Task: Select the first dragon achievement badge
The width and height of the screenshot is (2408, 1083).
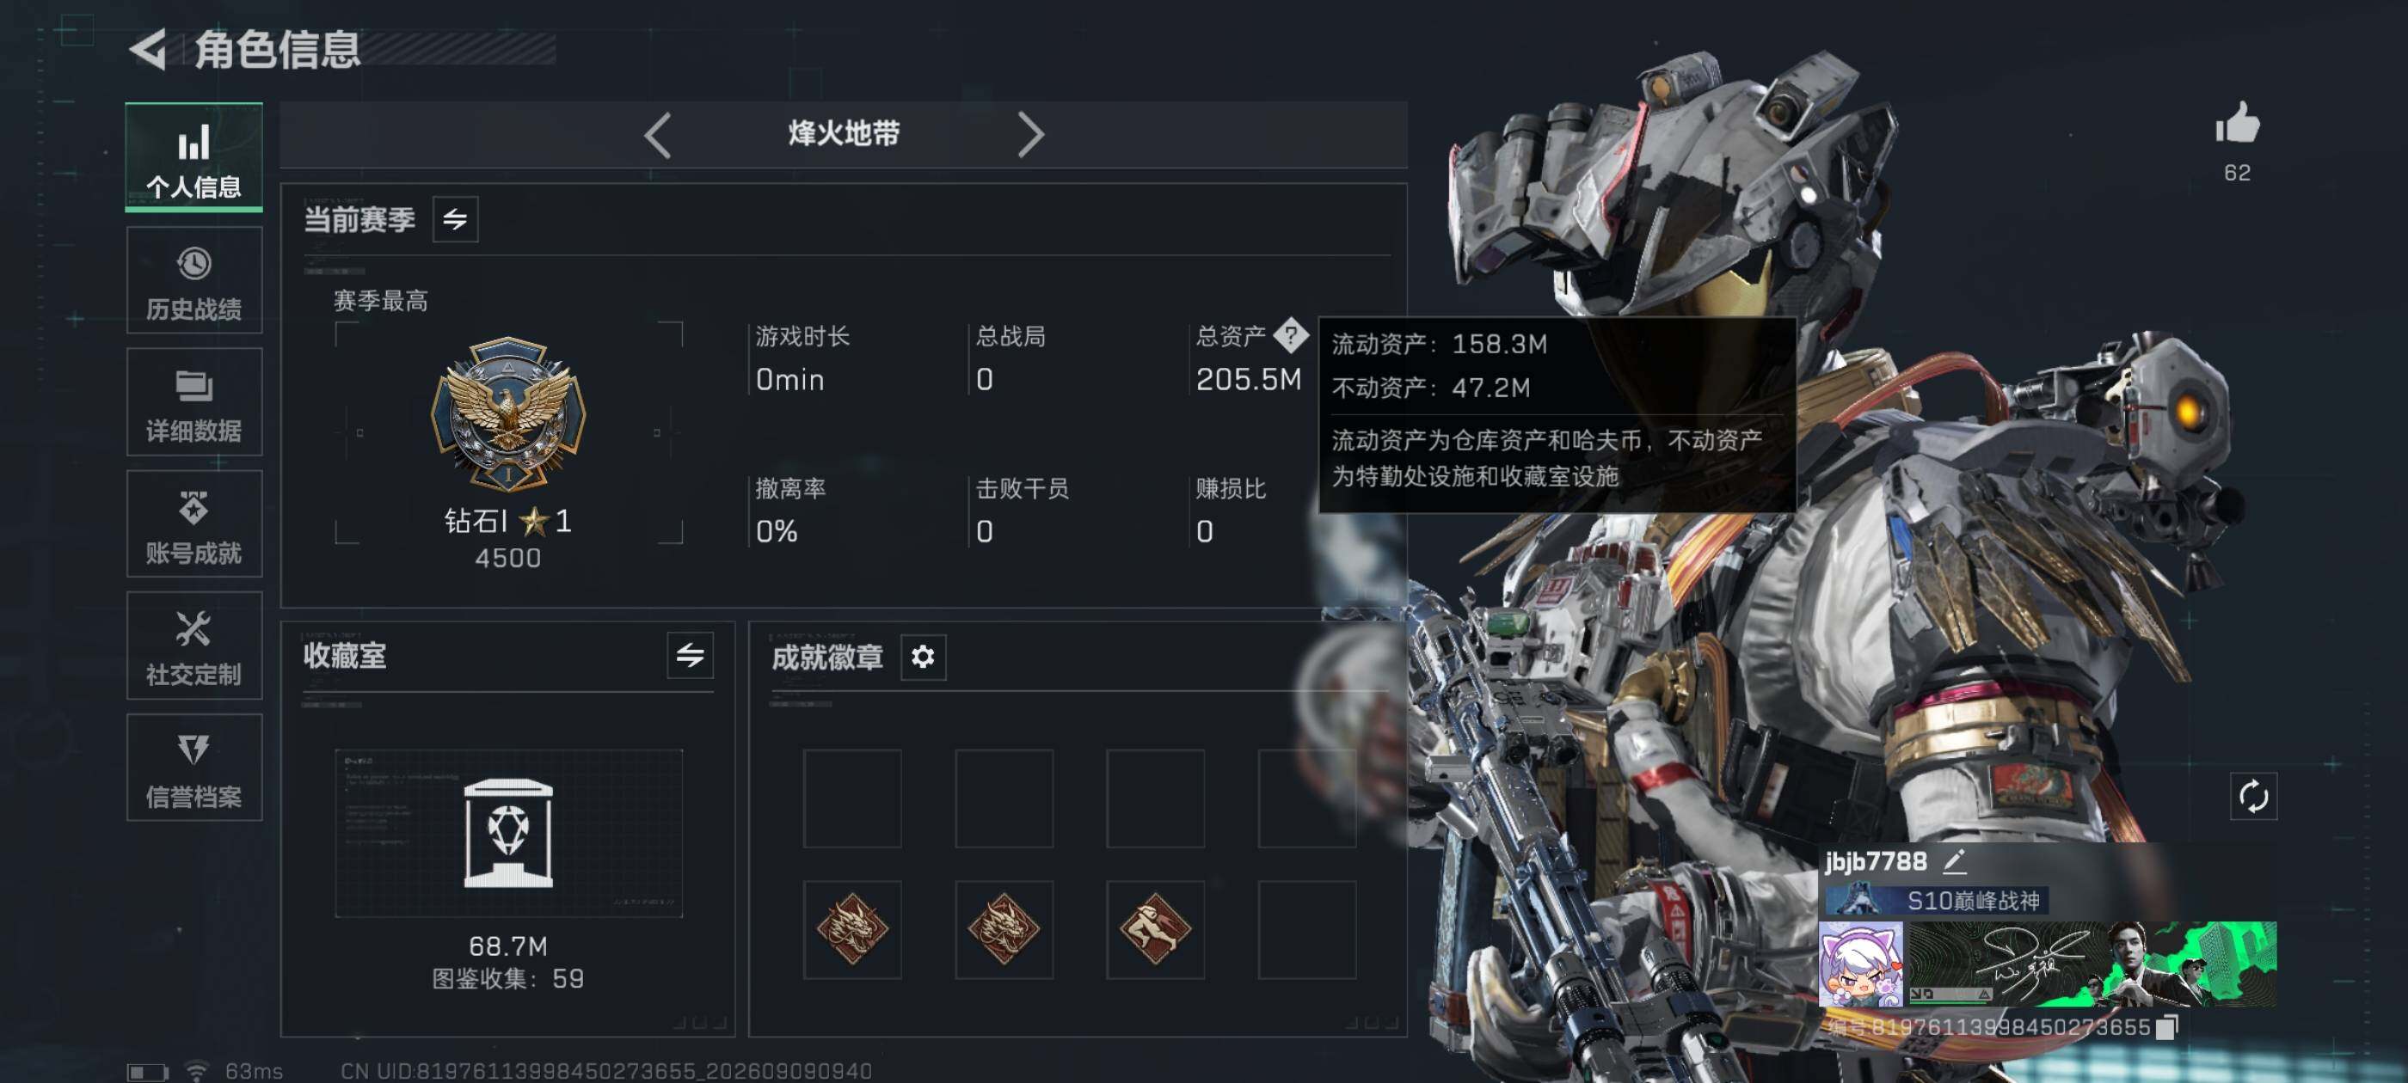Action: point(852,929)
